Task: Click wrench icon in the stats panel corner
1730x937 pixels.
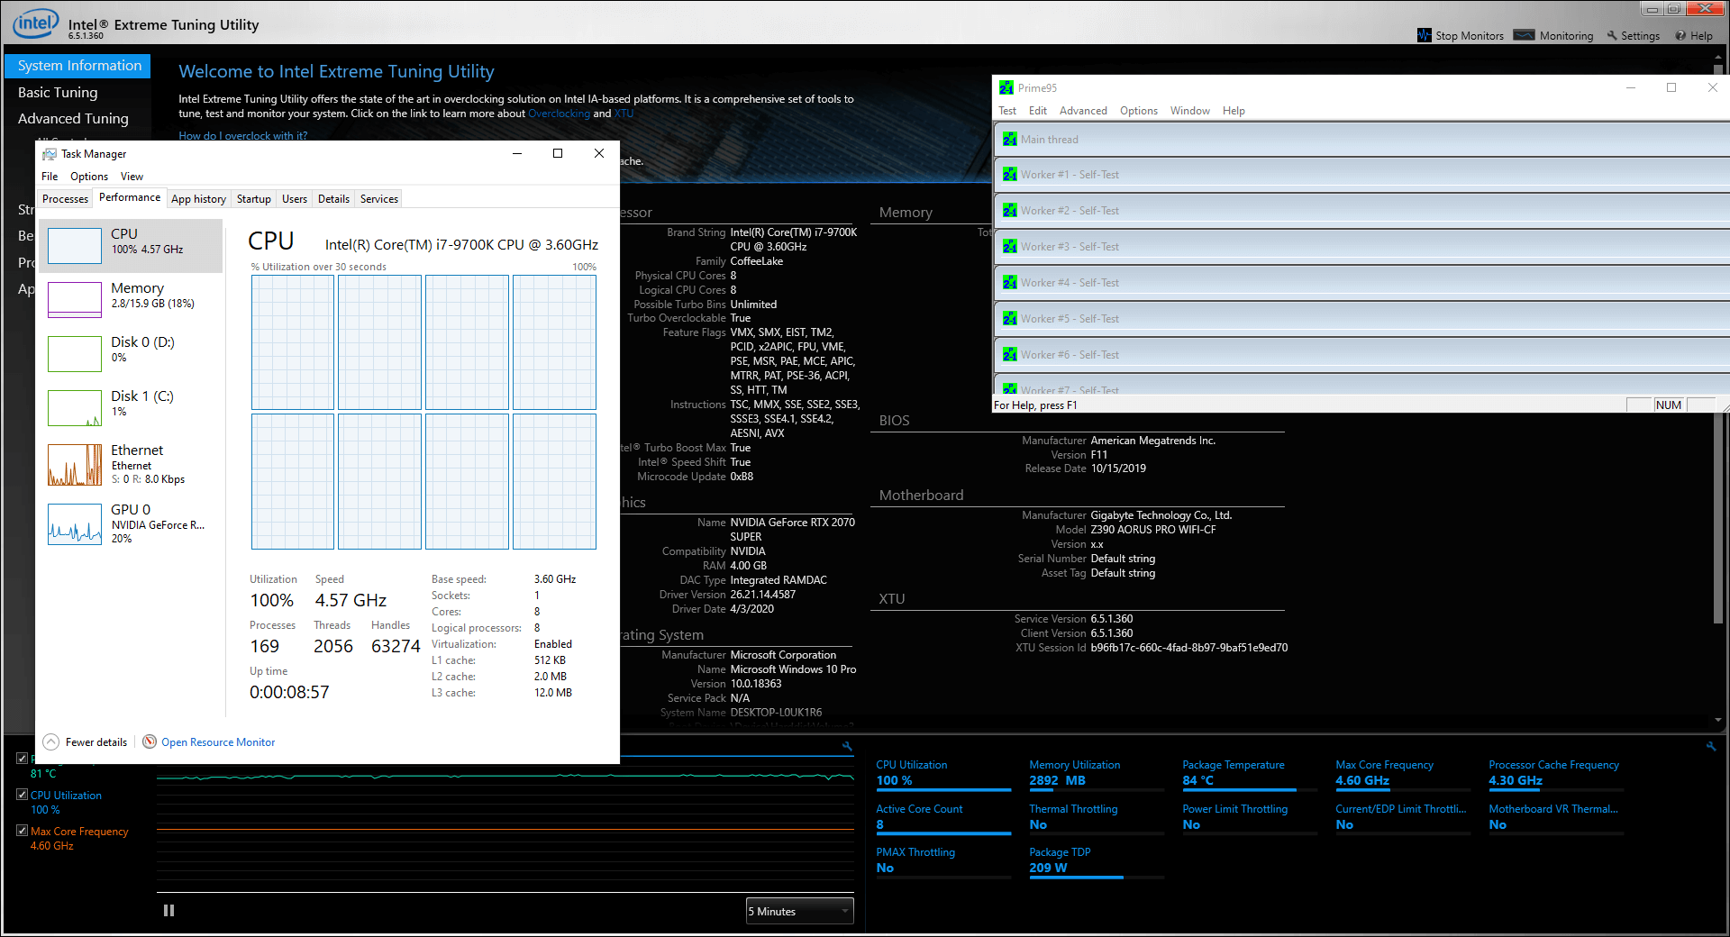Action: point(1710,746)
